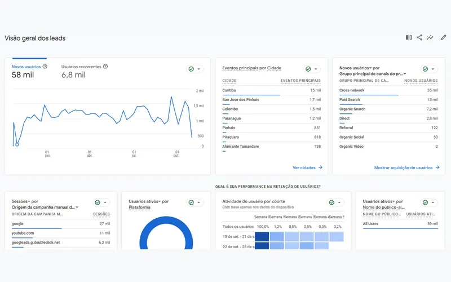451x282 pixels.
Task: Click the circled data point on line chart
Action: [x=17, y=144]
